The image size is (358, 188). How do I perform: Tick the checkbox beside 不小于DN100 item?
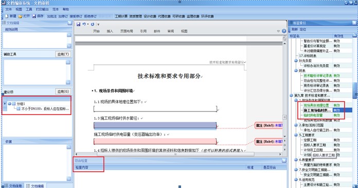coord(19,109)
